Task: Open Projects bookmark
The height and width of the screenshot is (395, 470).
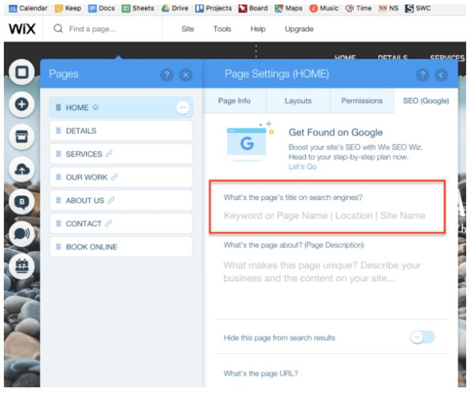Action: click(x=213, y=8)
